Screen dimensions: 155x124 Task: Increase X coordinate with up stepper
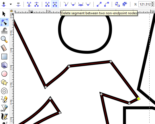153,3
